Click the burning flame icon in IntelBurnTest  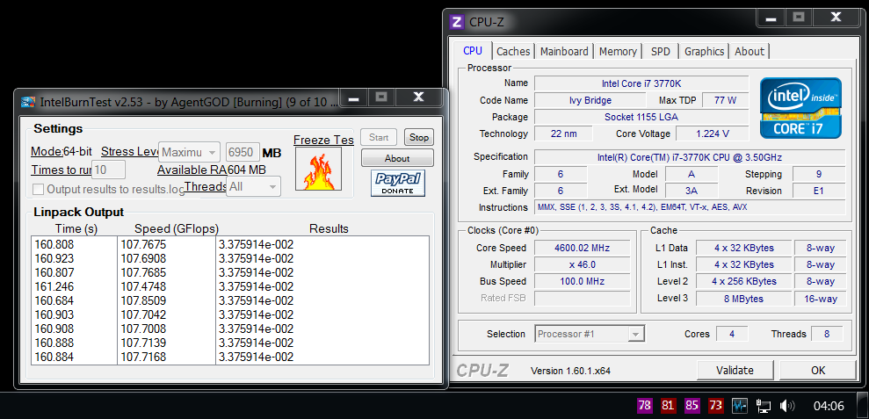point(316,171)
